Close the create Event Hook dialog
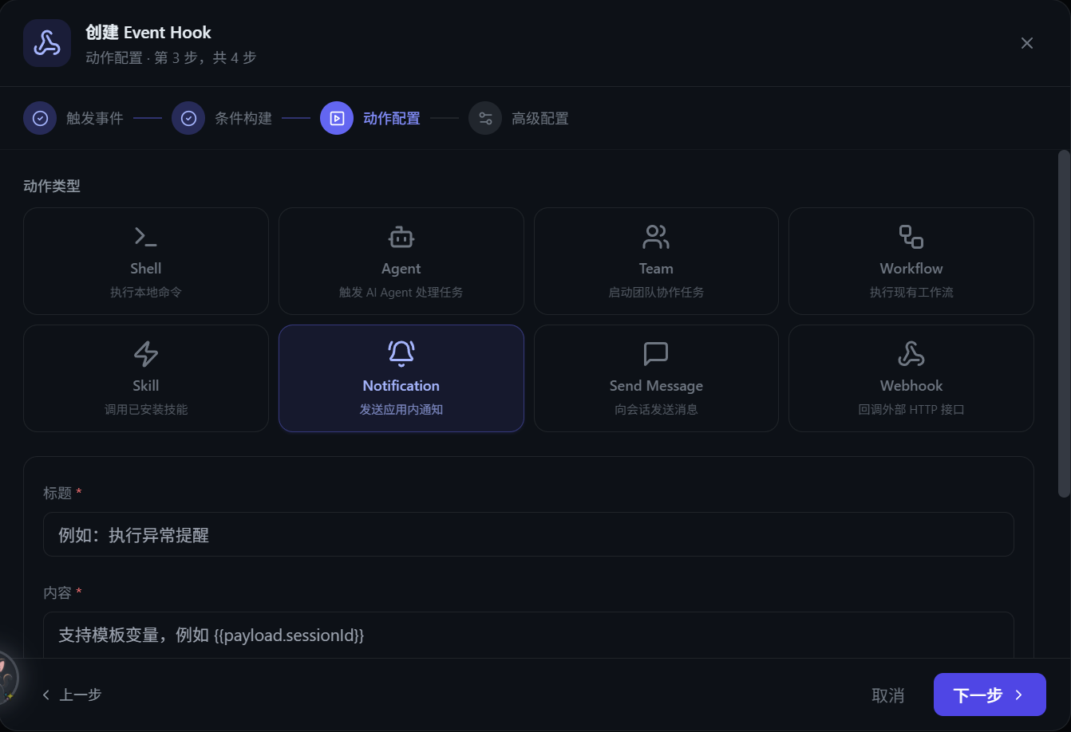This screenshot has height=732, width=1071. coord(1027,43)
